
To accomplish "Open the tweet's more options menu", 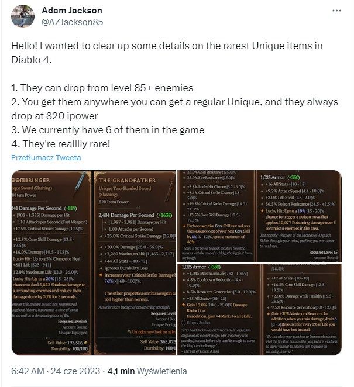I will pyautogui.click(x=336, y=11).
